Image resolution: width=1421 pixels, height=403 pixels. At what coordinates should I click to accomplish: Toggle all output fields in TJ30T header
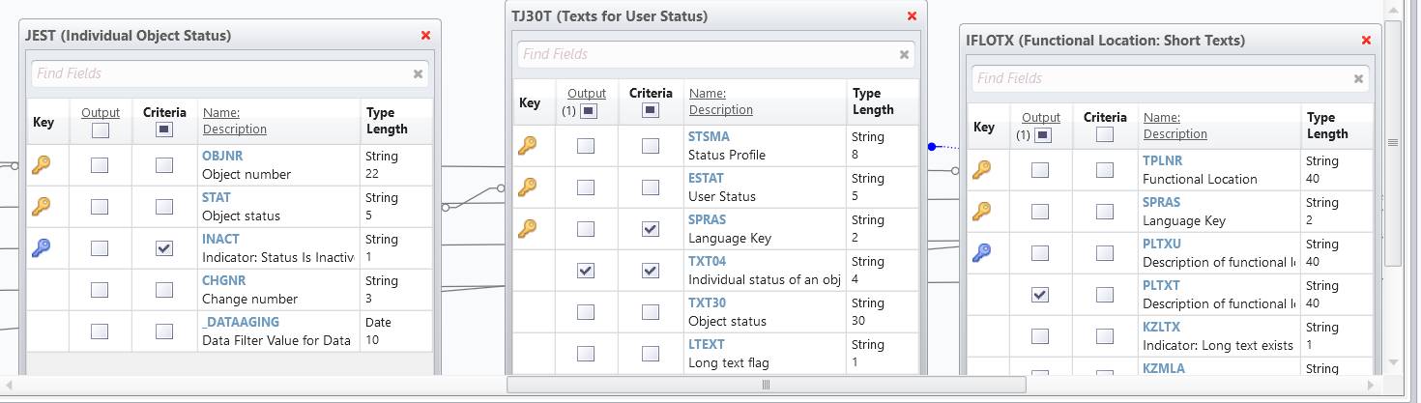click(589, 111)
